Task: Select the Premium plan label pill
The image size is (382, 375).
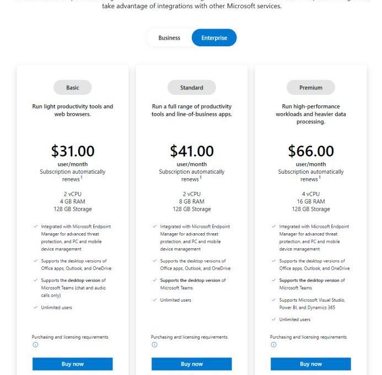Action: [311, 88]
